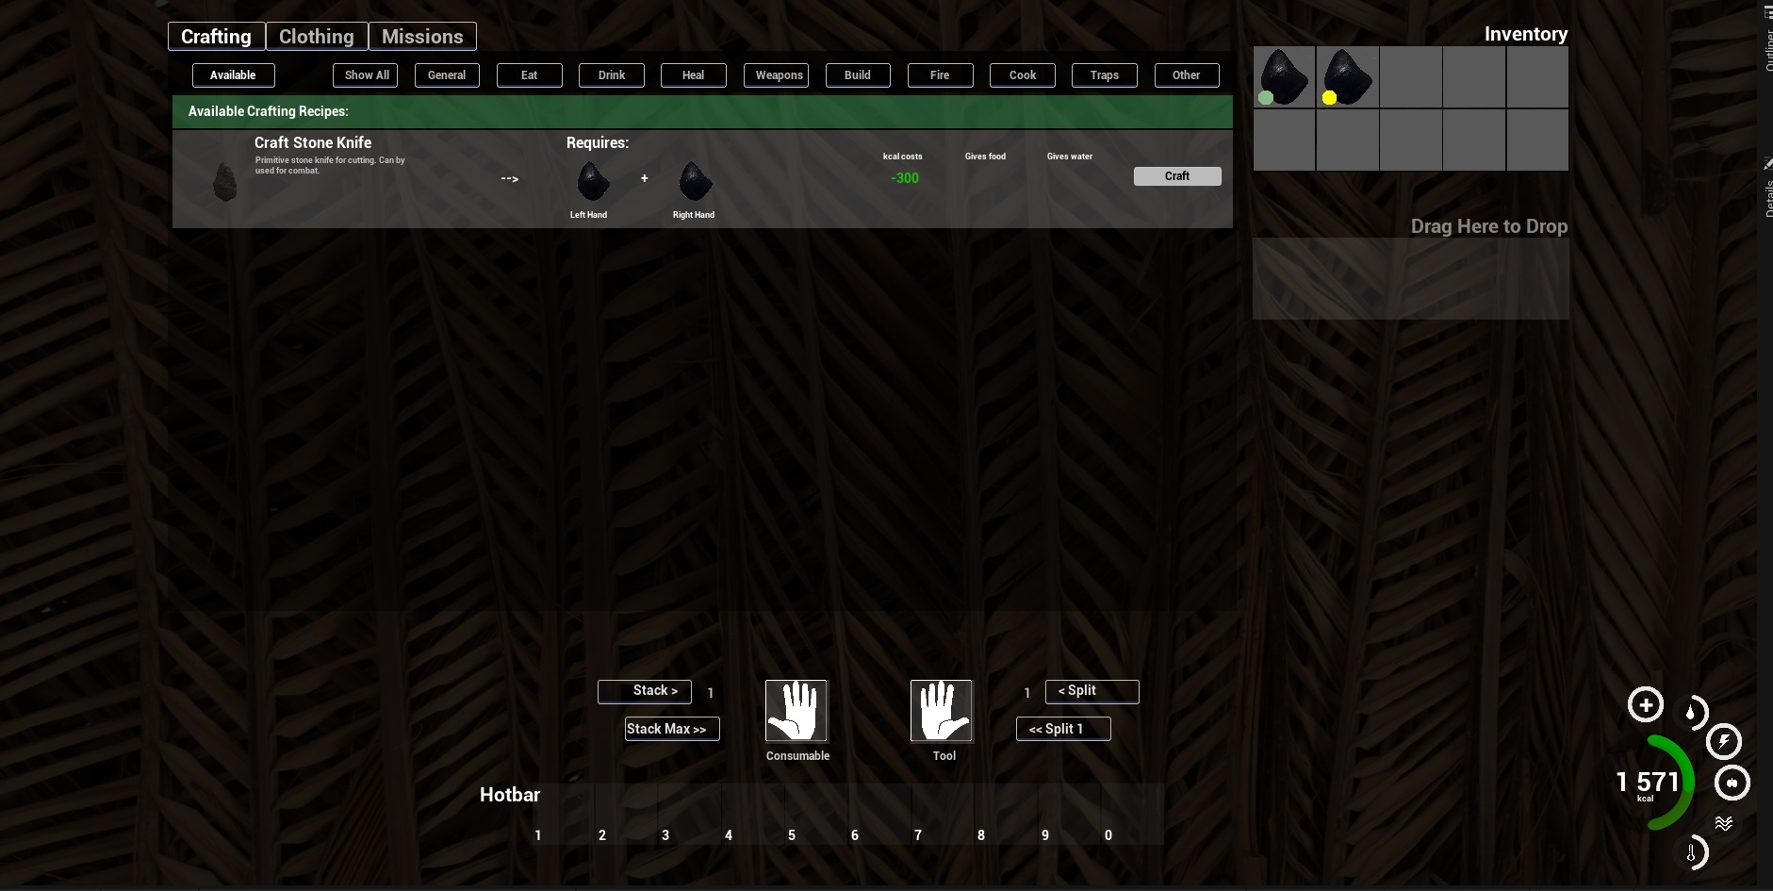Select the Consumable hand slot
The height and width of the screenshot is (891, 1773).
coord(796,711)
